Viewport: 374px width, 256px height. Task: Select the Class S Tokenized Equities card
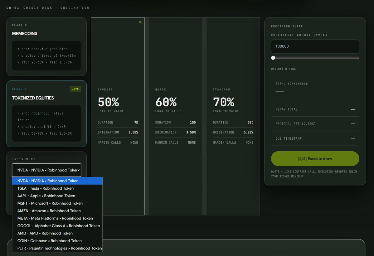(46, 114)
